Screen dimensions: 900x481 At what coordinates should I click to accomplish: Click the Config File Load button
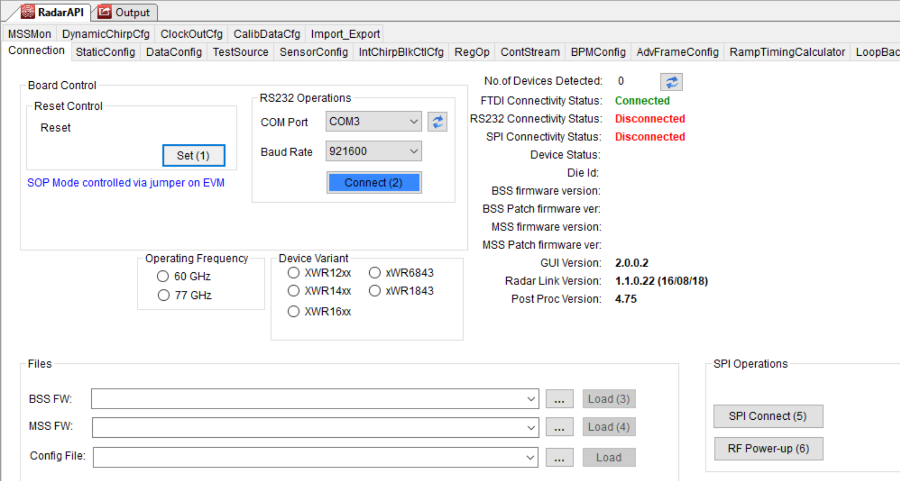click(x=609, y=457)
